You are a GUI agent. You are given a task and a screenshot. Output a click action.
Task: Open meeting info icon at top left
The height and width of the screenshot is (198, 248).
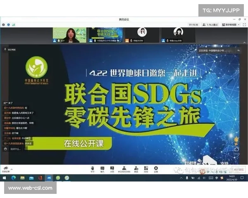click(x=3, y=25)
